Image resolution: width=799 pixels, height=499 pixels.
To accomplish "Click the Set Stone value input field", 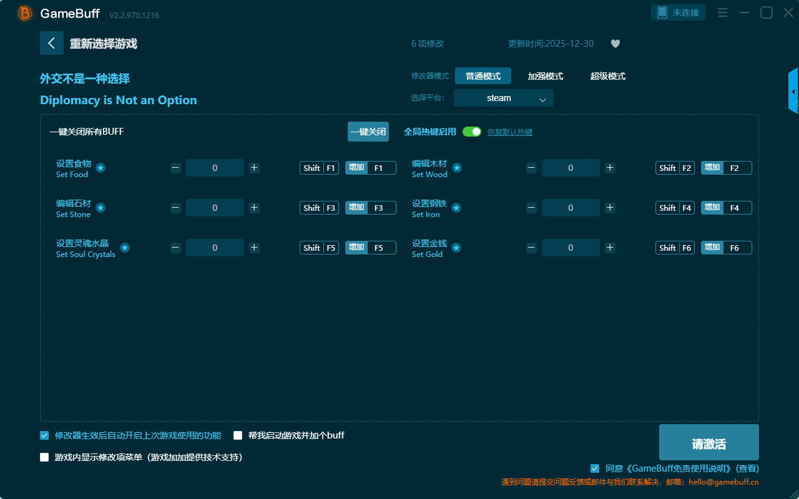I will pyautogui.click(x=215, y=208).
